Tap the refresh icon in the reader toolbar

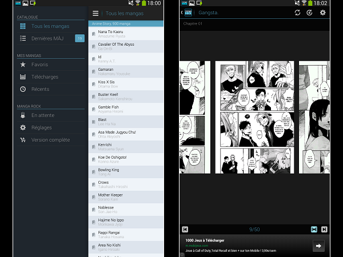tap(297, 13)
